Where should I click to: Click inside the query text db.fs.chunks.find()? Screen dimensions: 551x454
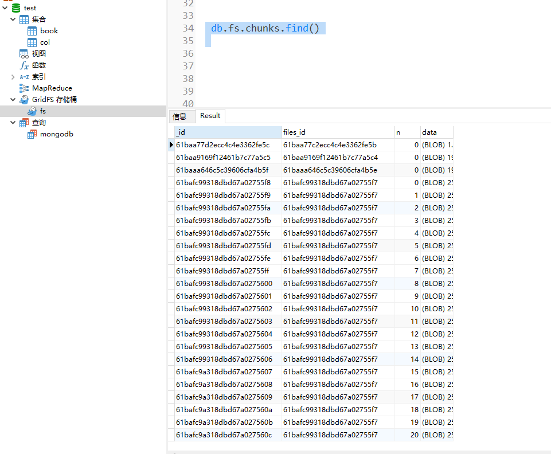coord(265,28)
